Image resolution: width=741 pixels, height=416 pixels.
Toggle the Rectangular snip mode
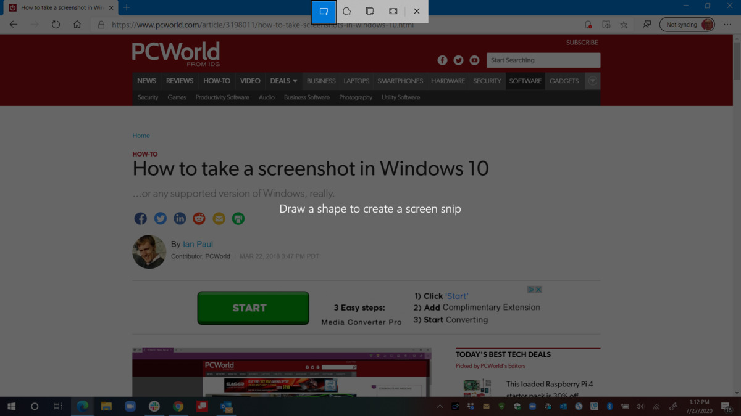point(324,10)
